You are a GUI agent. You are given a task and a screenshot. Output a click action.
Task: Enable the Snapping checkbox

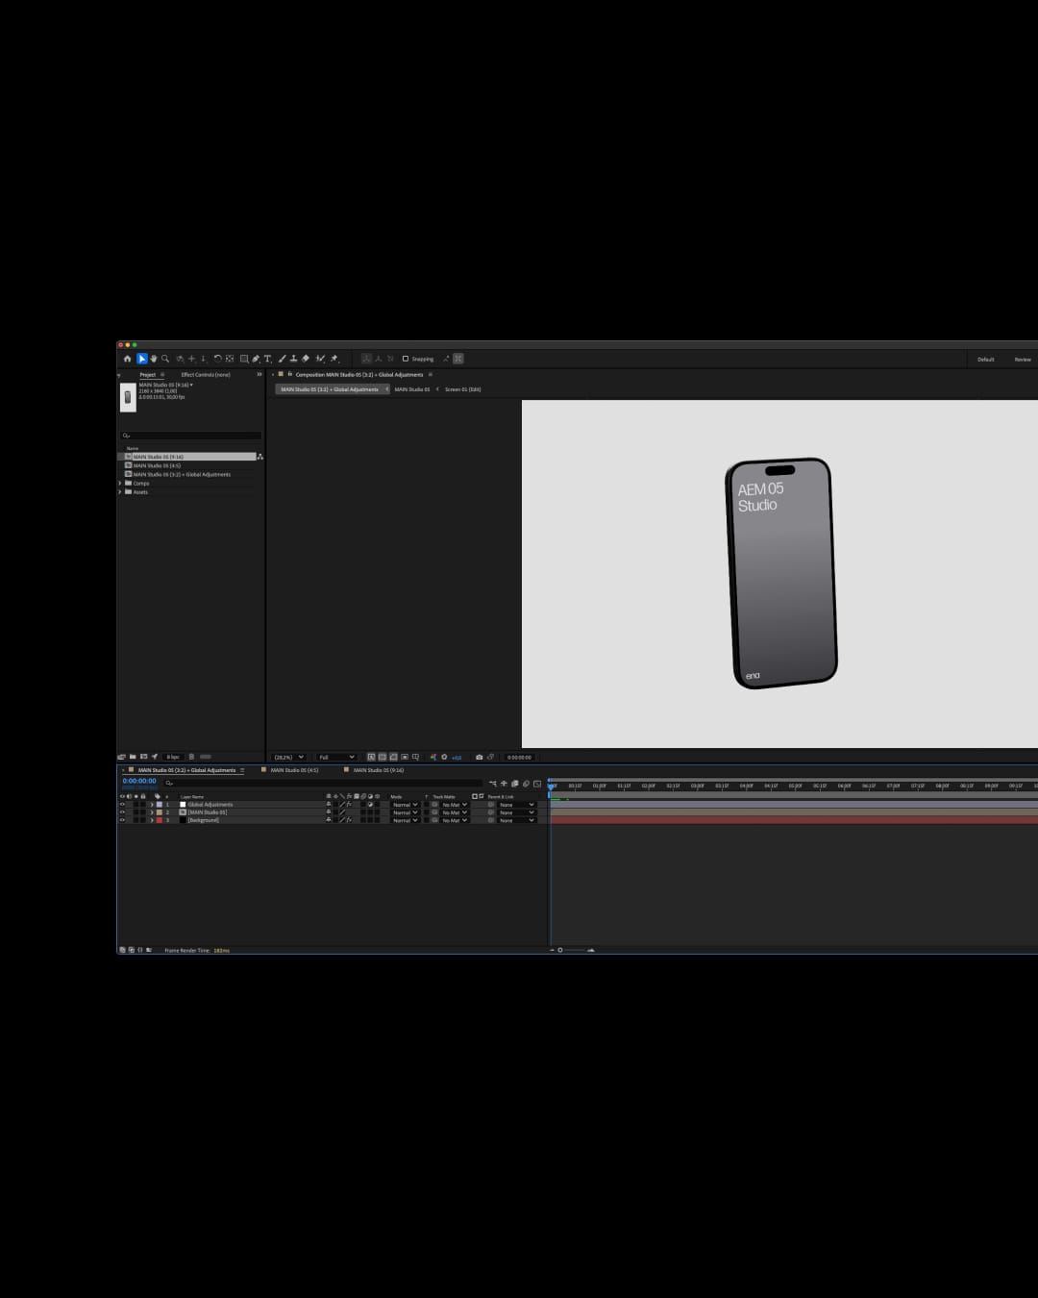pyautogui.click(x=406, y=359)
